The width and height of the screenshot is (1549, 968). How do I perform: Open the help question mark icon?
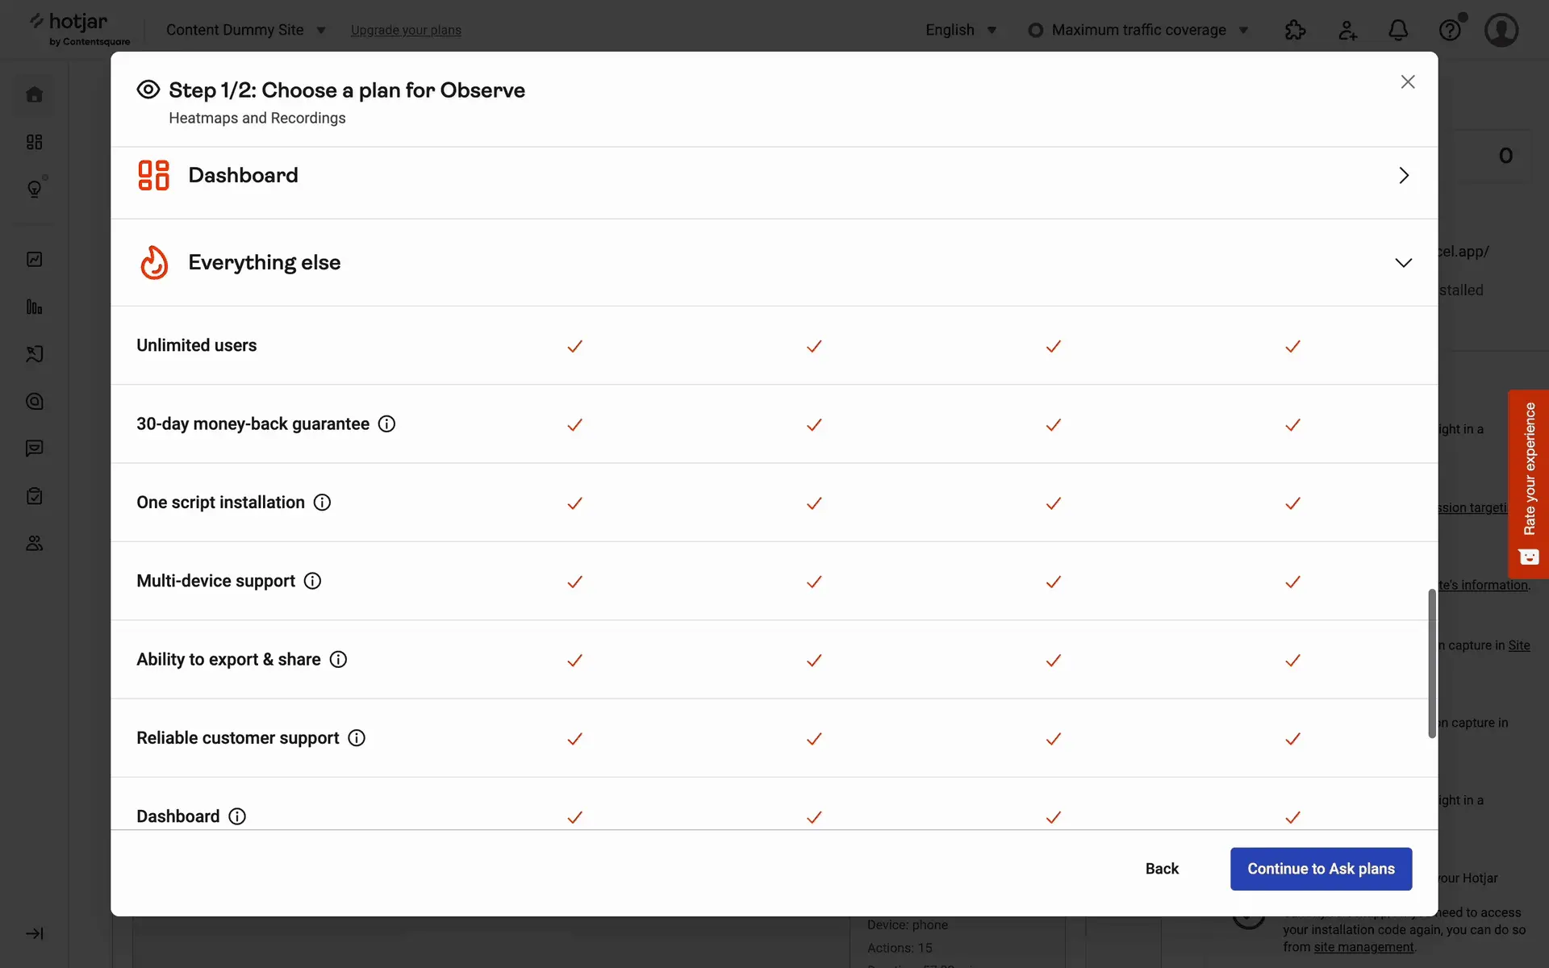click(1450, 31)
